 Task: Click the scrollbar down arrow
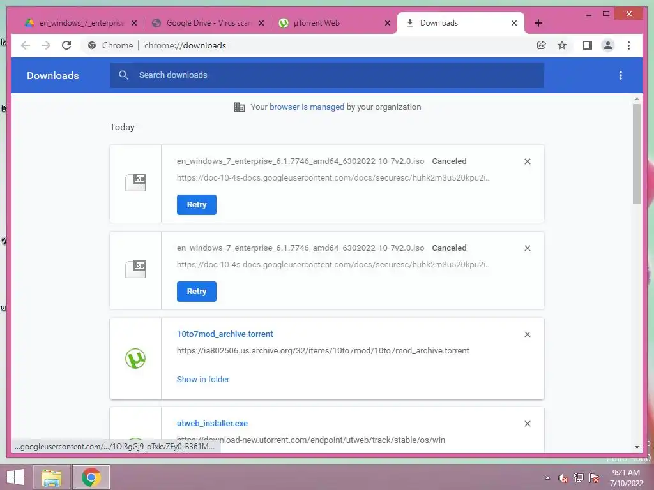pyautogui.click(x=637, y=447)
